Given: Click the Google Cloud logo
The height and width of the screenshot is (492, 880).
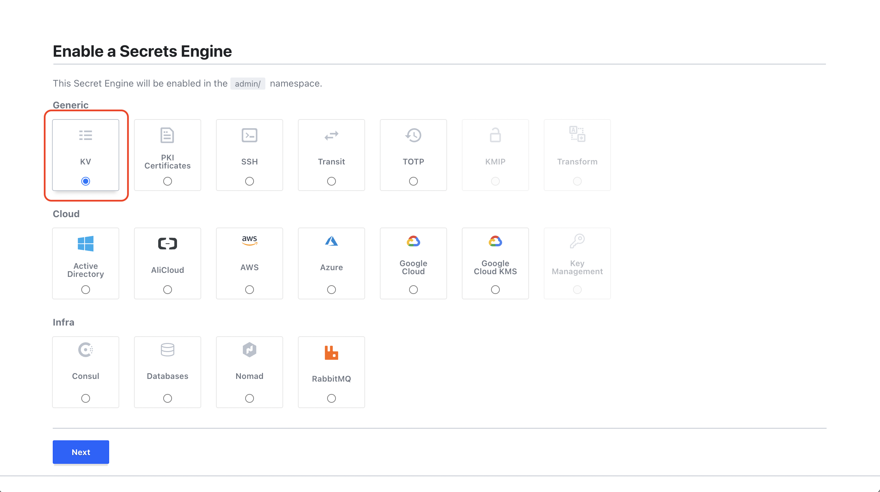Looking at the screenshot, I should pyautogui.click(x=413, y=241).
